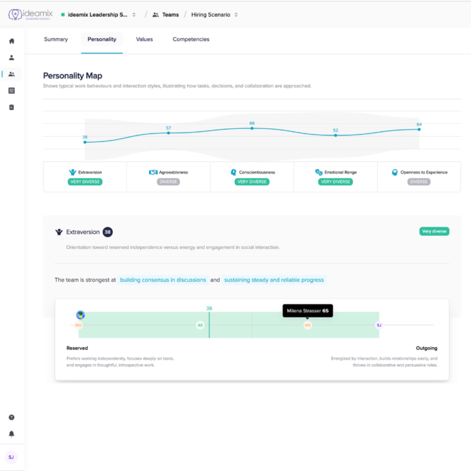Image resolution: width=471 pixels, height=471 pixels.
Task: Click the AS marker on extraversion scale
Action: click(200, 325)
